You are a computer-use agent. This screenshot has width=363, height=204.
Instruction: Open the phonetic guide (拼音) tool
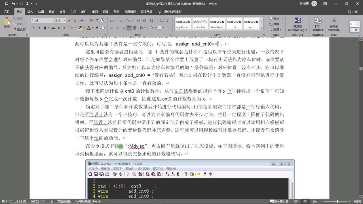97,20
